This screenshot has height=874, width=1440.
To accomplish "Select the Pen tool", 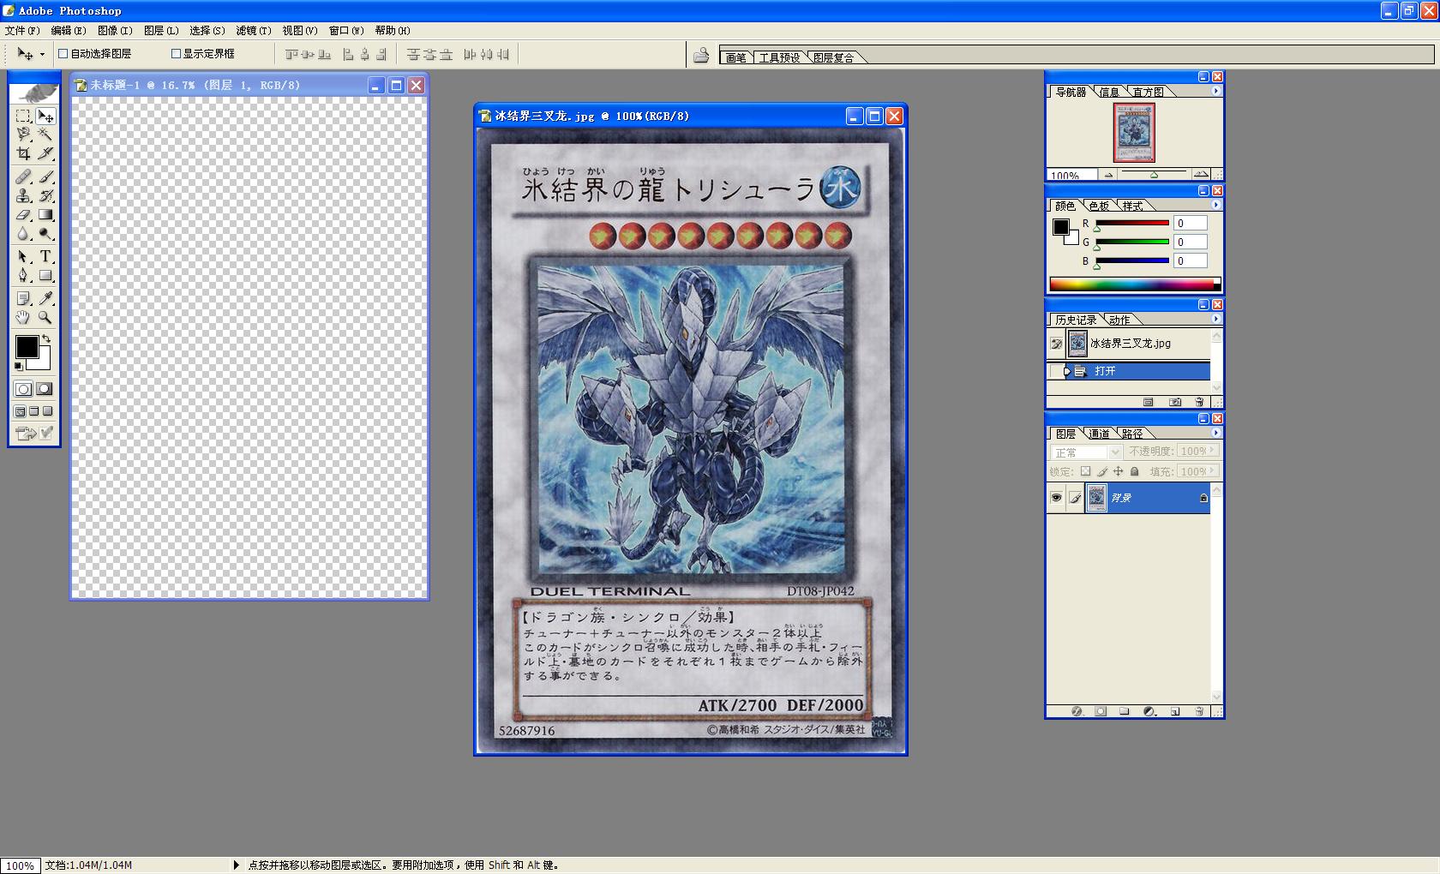I will [x=23, y=275].
